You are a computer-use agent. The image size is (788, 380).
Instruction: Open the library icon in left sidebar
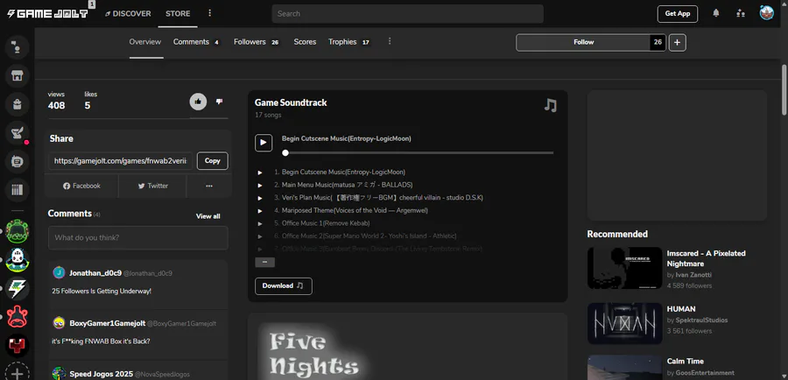pyautogui.click(x=18, y=191)
